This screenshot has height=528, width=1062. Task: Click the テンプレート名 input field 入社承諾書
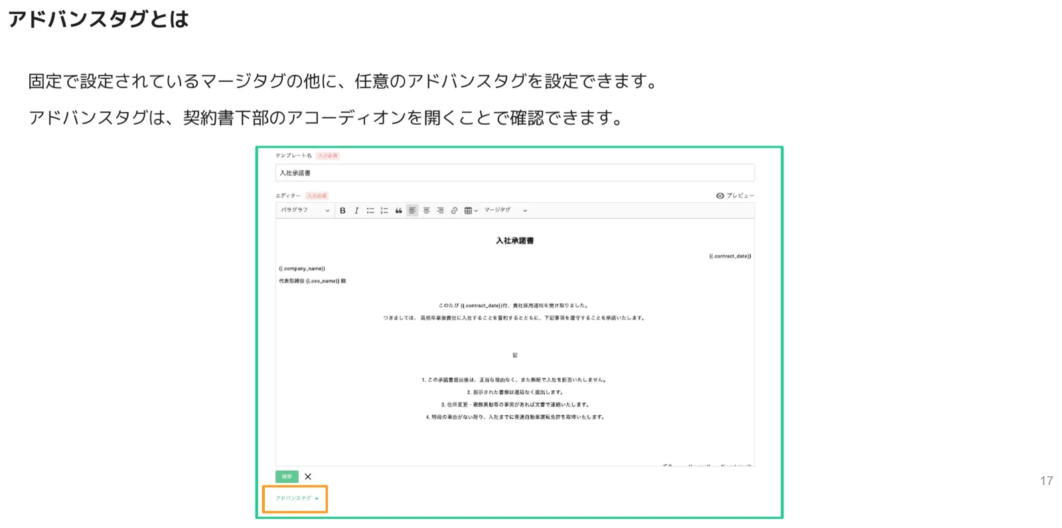[x=515, y=173]
